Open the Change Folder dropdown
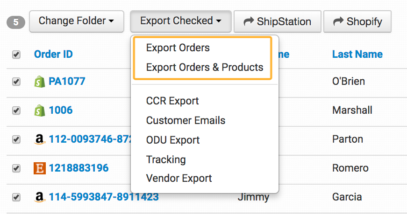This screenshot has width=407, height=214. click(76, 21)
